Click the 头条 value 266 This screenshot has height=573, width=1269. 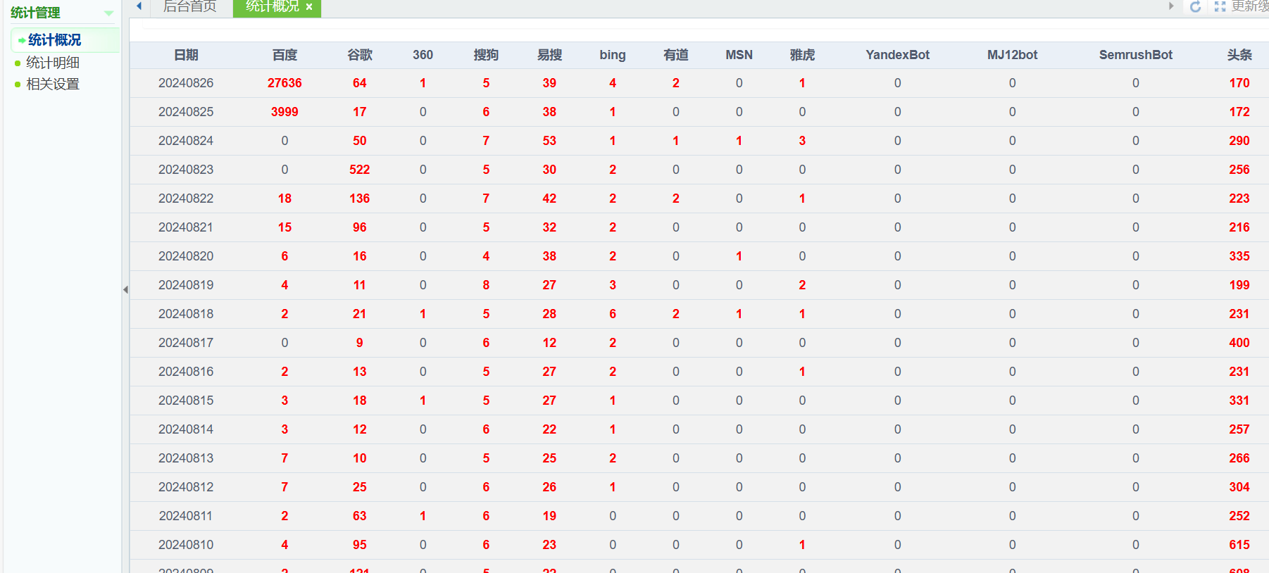[1239, 458]
